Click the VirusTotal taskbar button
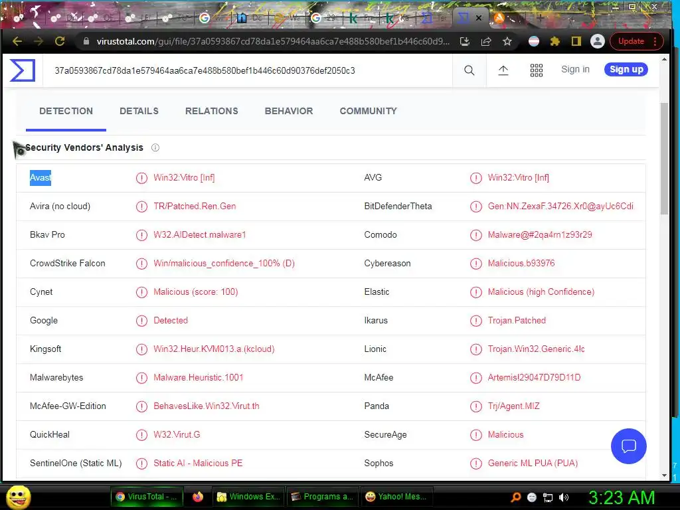The height and width of the screenshot is (510, 680). [147, 497]
